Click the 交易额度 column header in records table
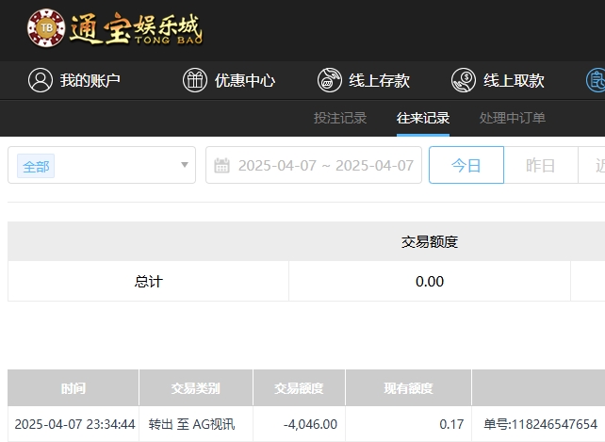 (x=299, y=388)
